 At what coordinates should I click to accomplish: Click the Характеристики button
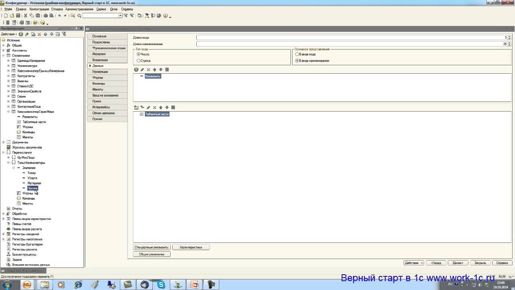pos(191,247)
